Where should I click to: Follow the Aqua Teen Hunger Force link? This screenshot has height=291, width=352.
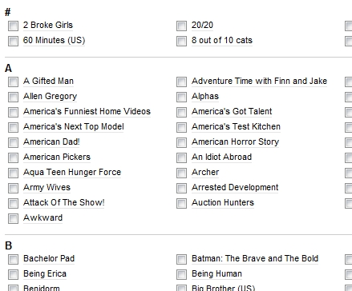click(x=72, y=173)
